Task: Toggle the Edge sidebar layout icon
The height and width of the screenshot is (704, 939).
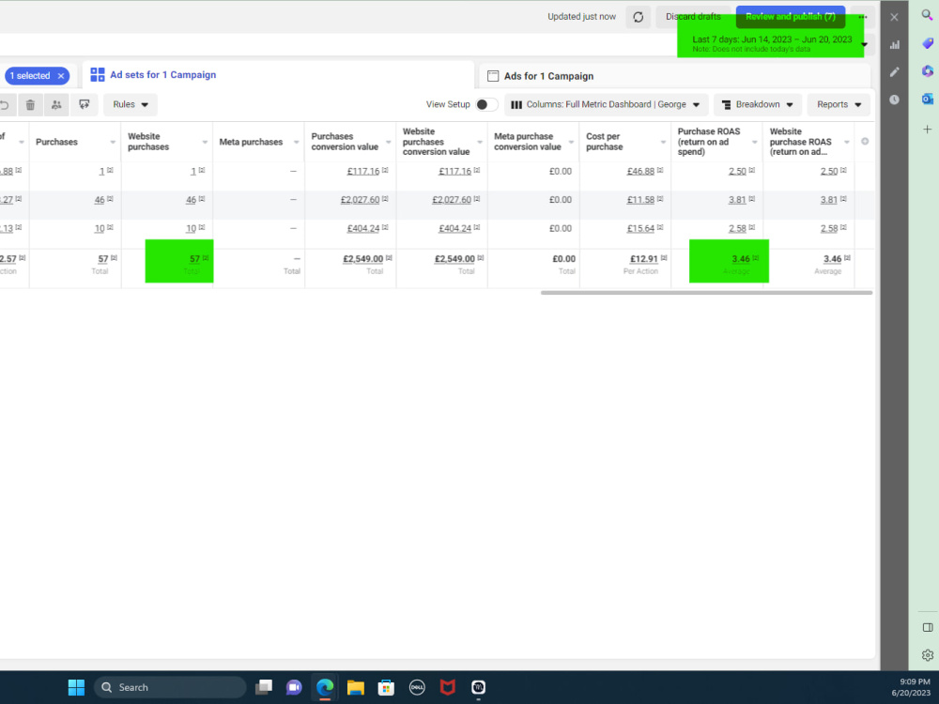Action: point(928,627)
